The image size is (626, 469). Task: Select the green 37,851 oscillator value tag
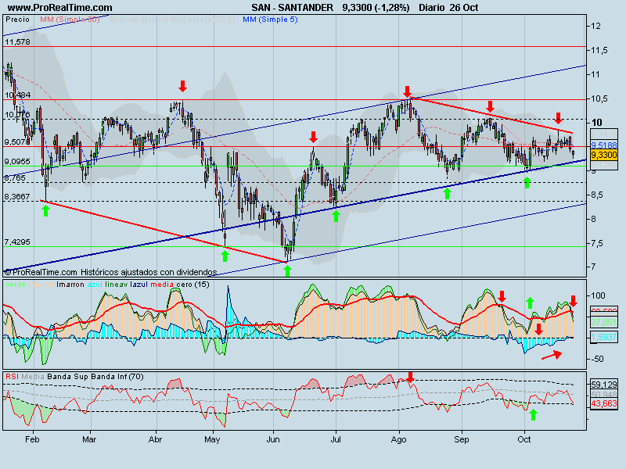[603, 322]
